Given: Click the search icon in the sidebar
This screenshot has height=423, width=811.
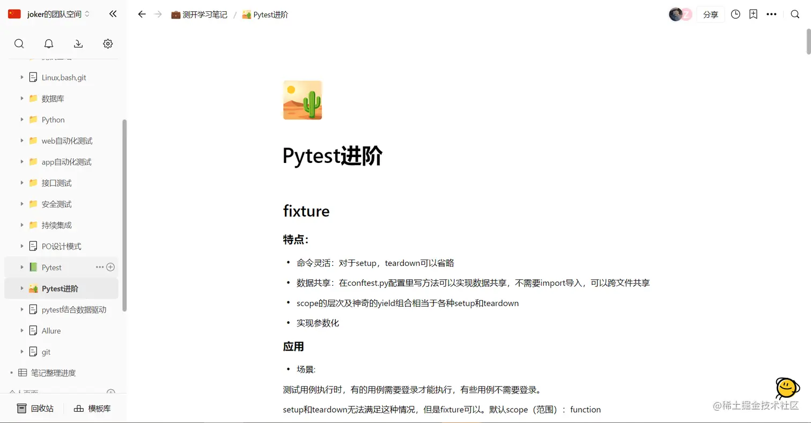Looking at the screenshot, I should coord(19,43).
